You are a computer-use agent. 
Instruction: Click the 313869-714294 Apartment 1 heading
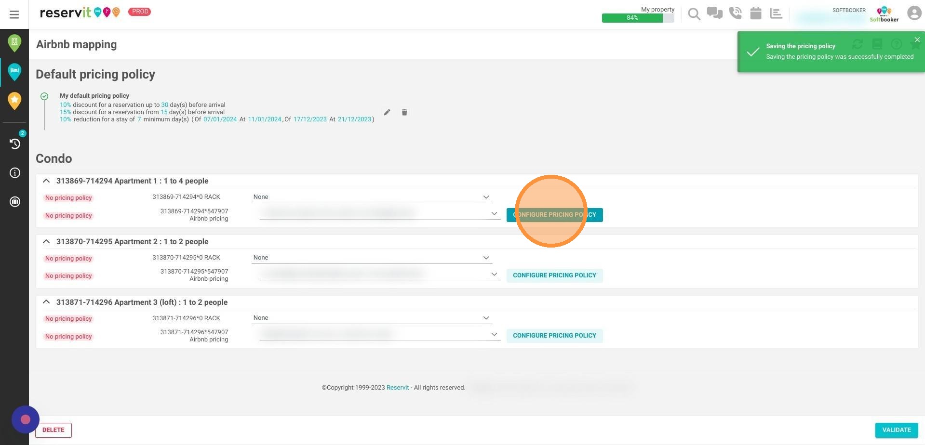[x=133, y=181]
